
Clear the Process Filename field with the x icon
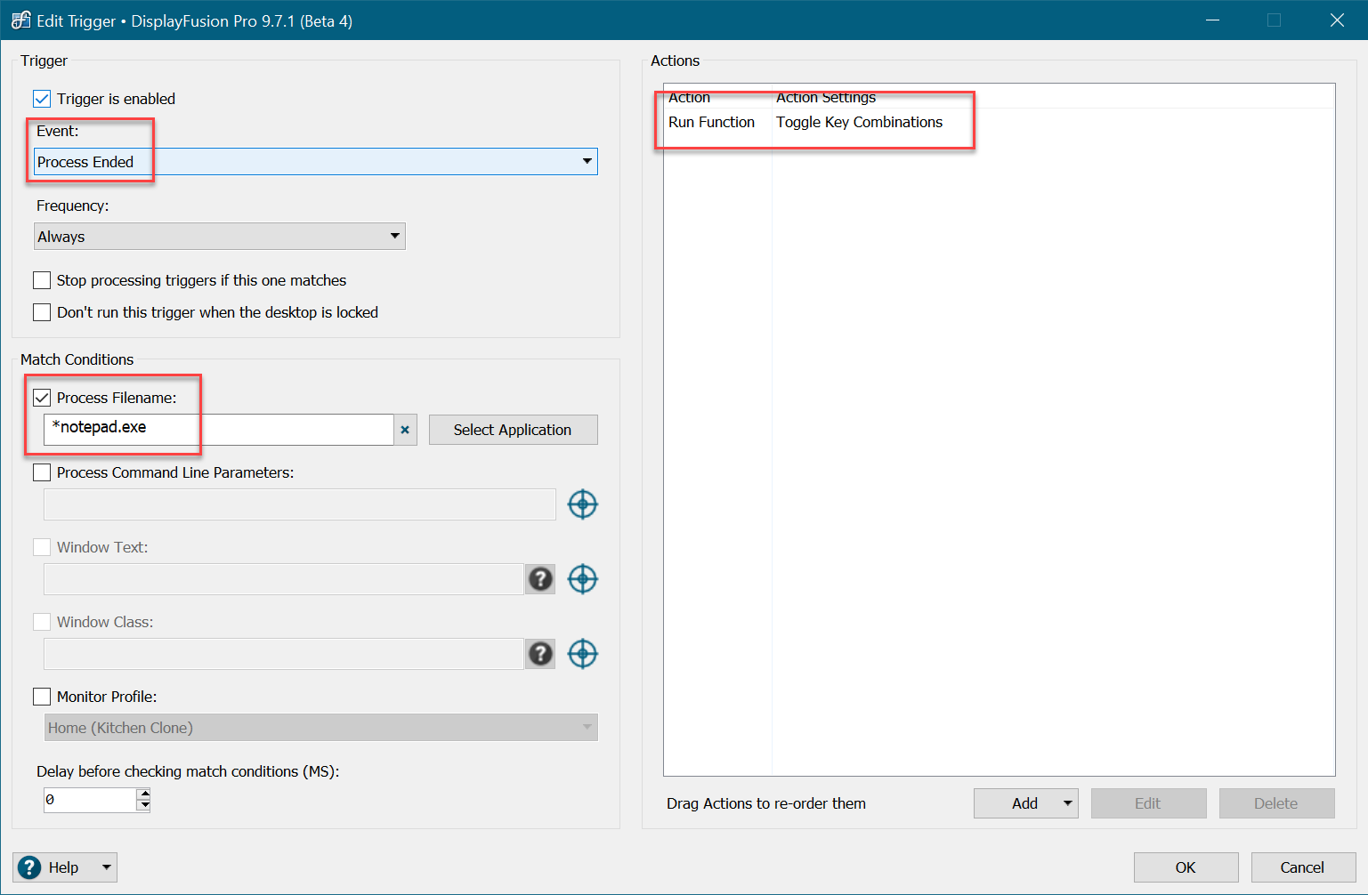[x=405, y=430]
